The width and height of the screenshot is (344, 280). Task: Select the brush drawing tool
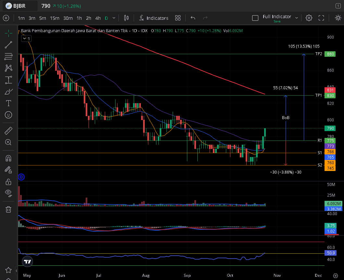click(8, 92)
